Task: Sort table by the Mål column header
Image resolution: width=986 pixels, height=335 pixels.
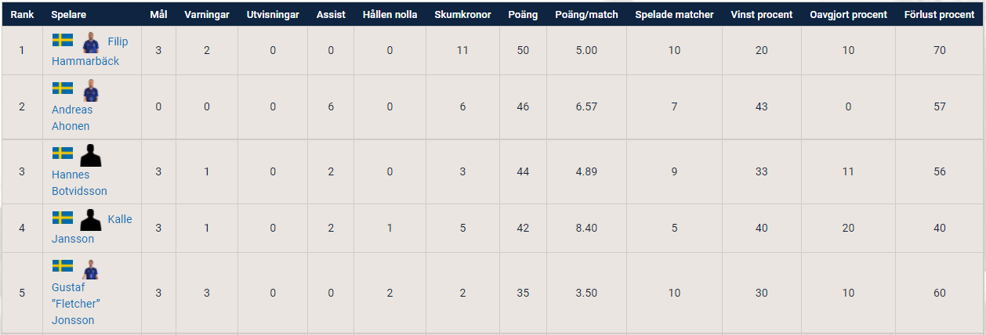Action: point(158,14)
